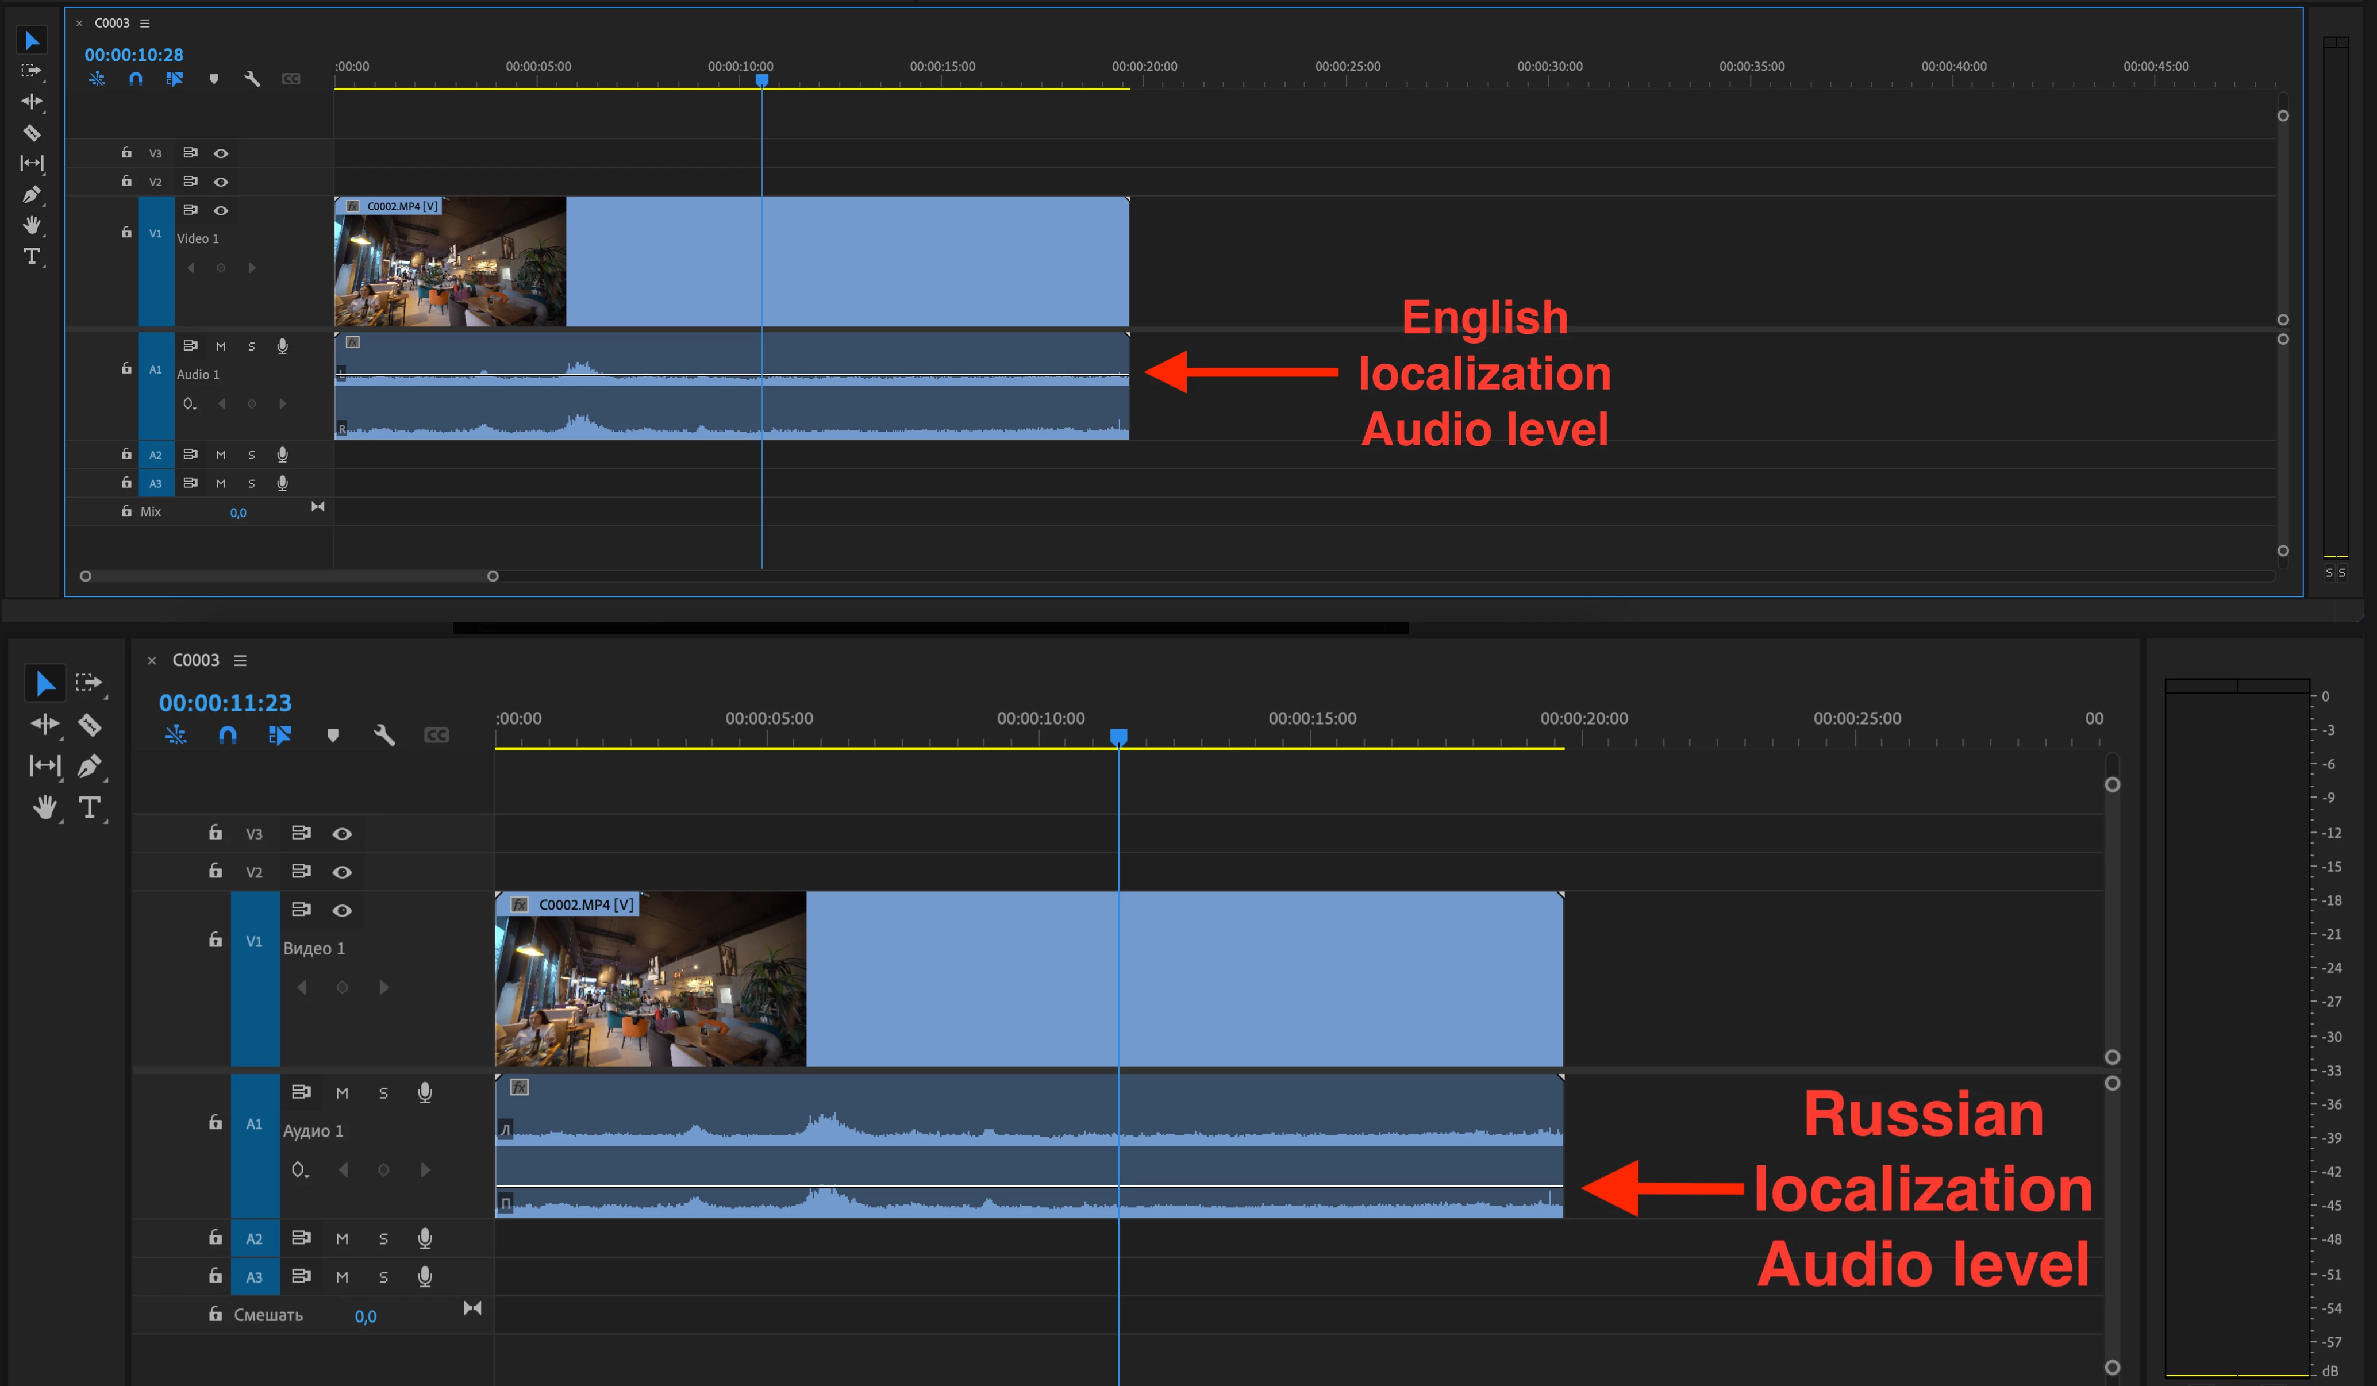Open lower C0003 sequence panel menu
The height and width of the screenshot is (1386, 2377).
pyautogui.click(x=241, y=660)
